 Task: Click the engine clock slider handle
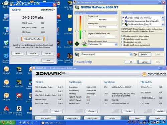[x=77, y=31]
